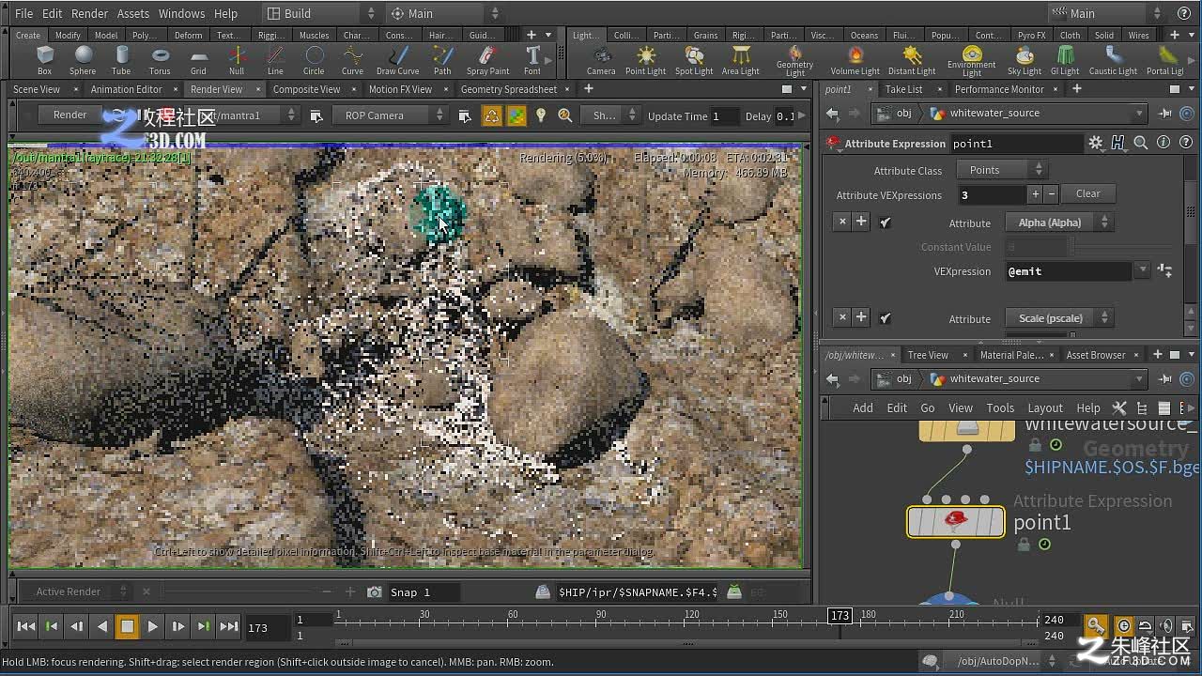Add a Geometry Light from the shelf
Viewport: 1202px width, 676px height.
click(x=794, y=61)
